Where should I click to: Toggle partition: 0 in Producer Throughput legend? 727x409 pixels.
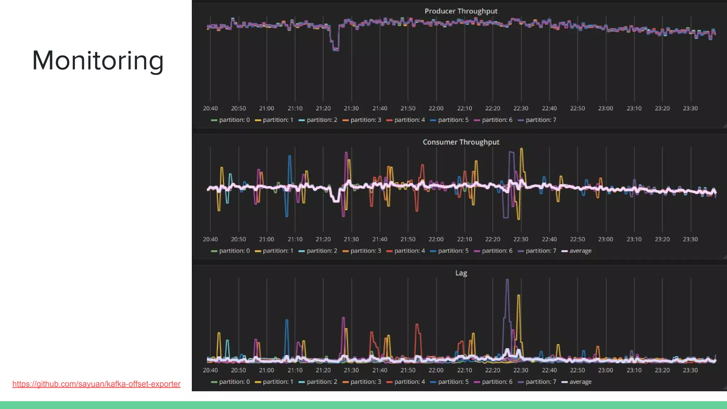[x=234, y=120]
